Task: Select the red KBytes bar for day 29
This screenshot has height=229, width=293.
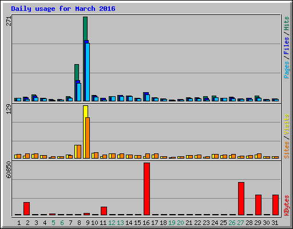Action: pos(258,205)
